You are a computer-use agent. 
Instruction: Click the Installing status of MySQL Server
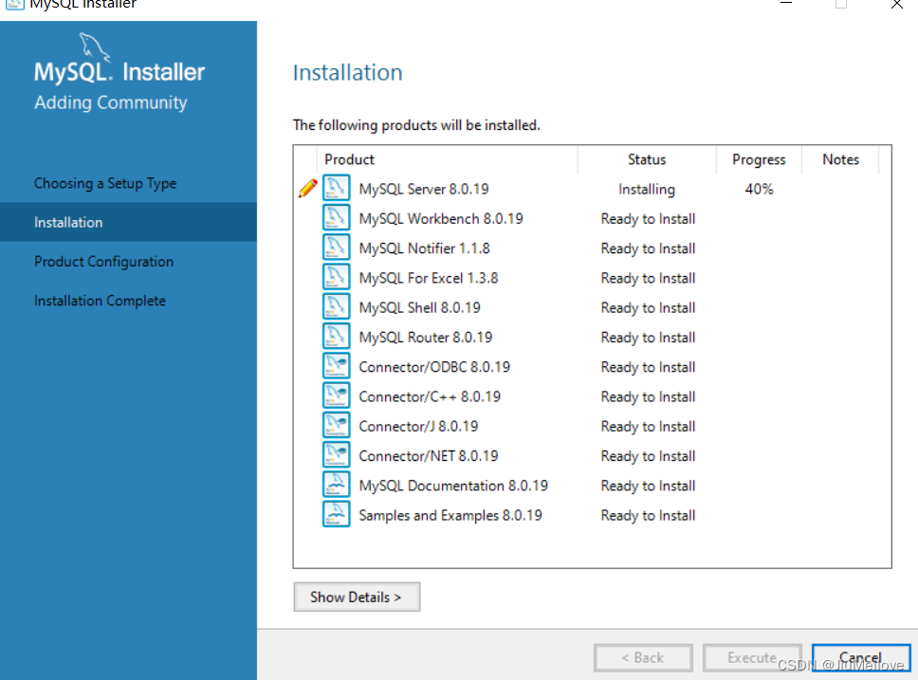[x=647, y=189]
